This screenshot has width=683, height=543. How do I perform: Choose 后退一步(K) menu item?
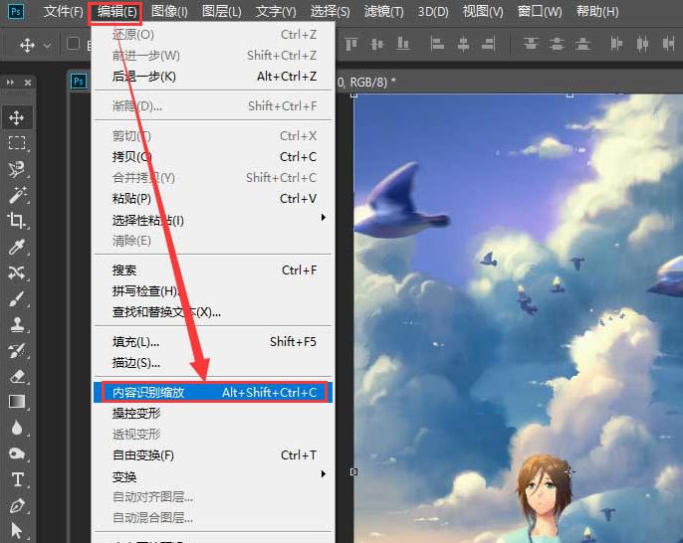(x=213, y=77)
